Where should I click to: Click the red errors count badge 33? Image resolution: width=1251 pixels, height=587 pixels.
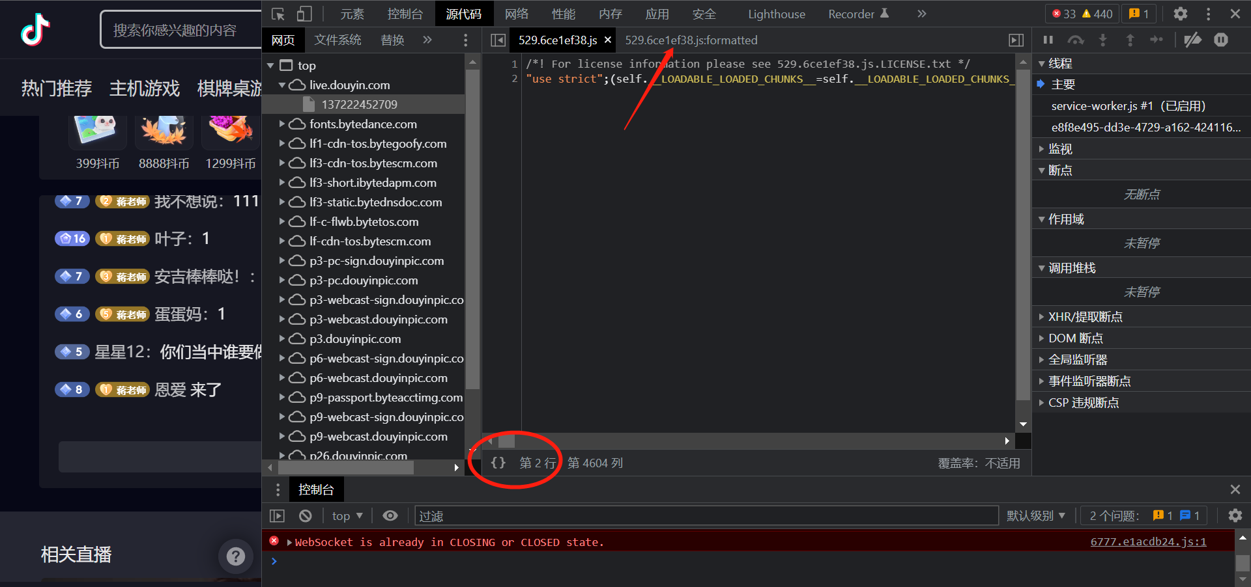click(x=1063, y=14)
